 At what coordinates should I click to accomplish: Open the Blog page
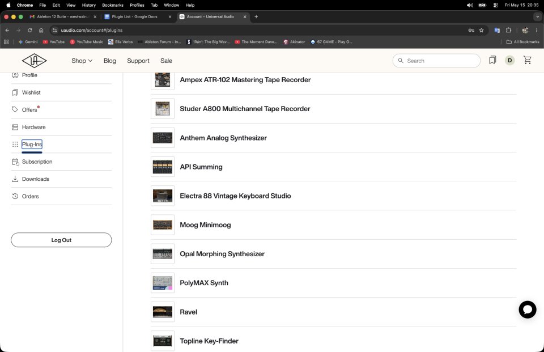[109, 61]
